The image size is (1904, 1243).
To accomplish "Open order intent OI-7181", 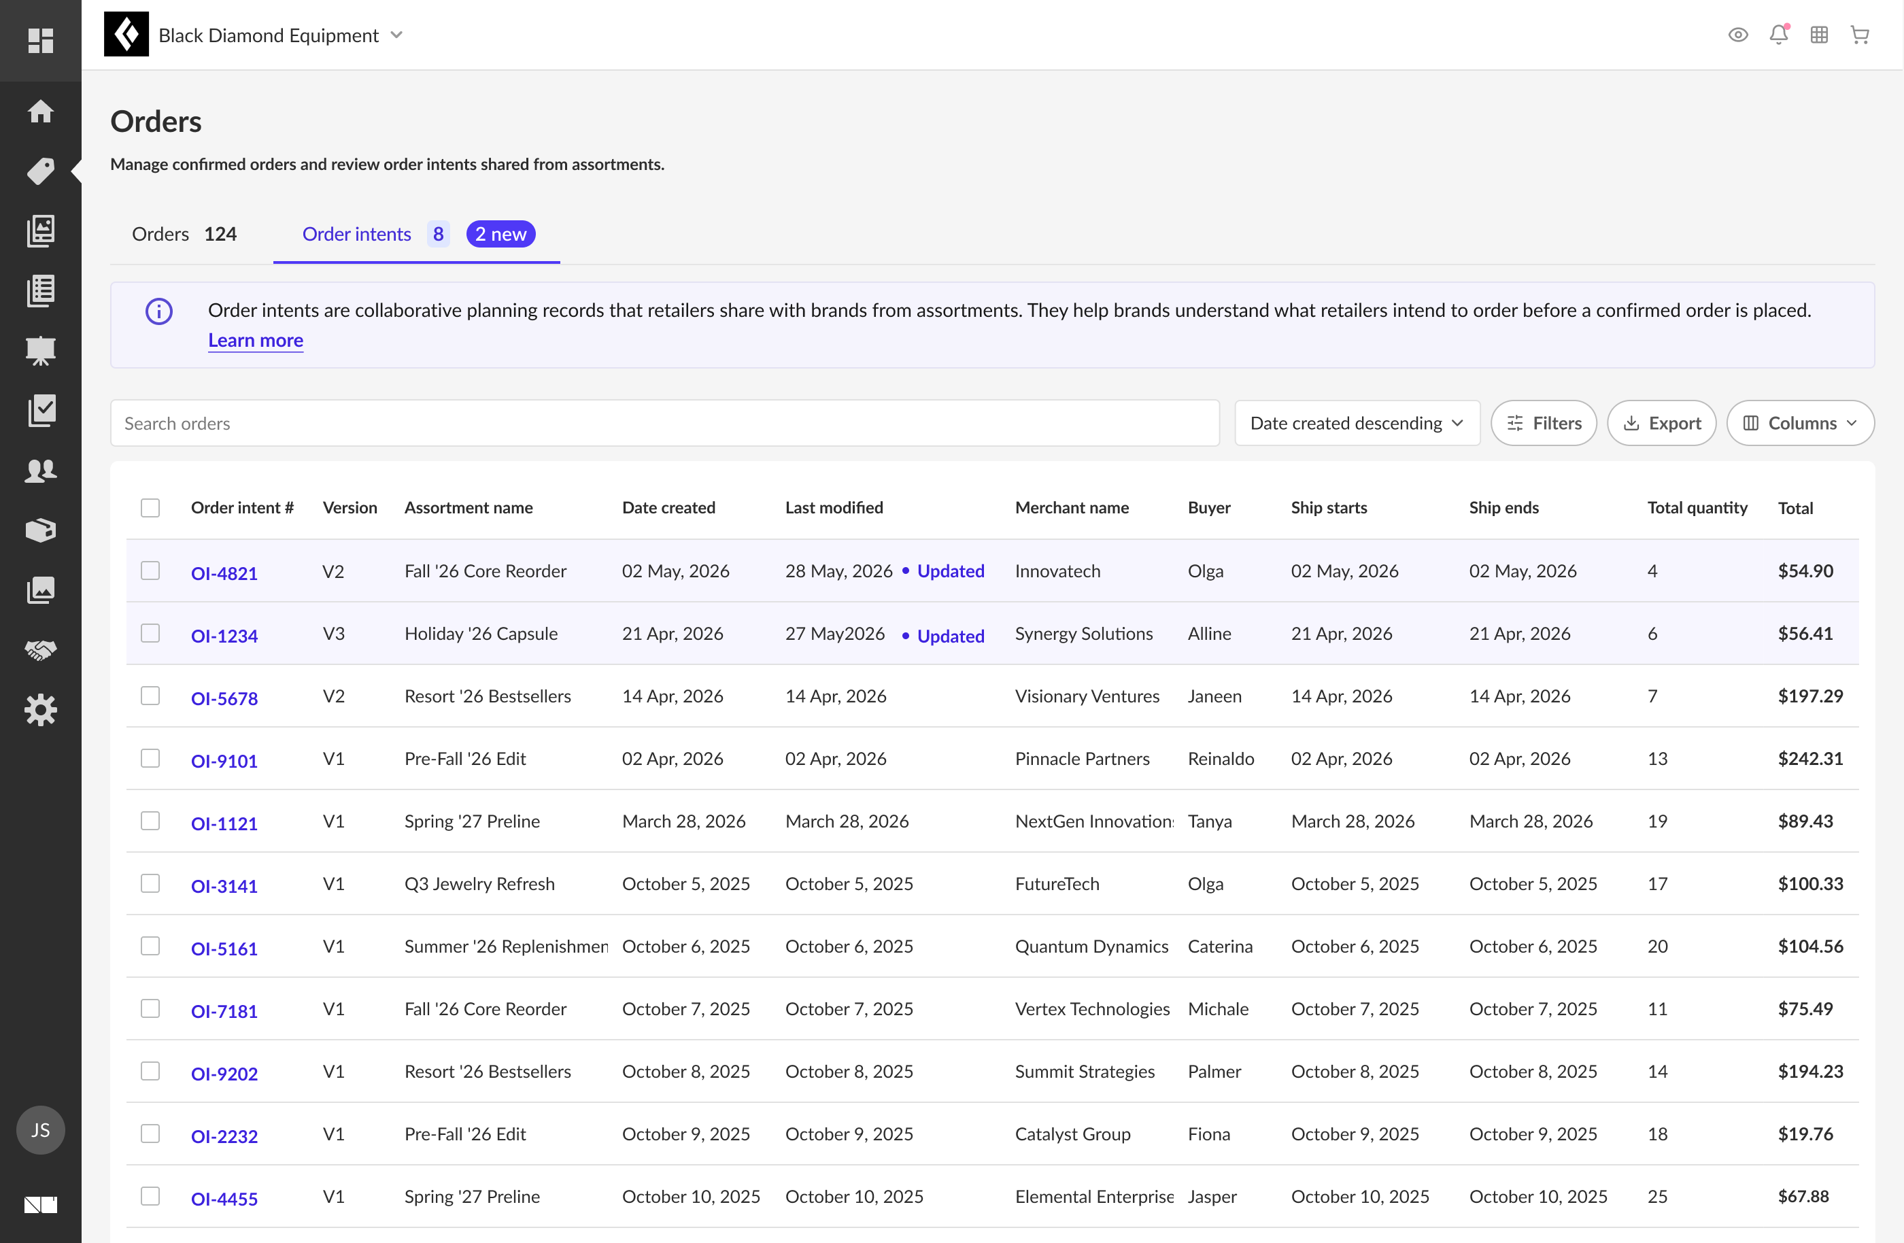I will [x=224, y=1011].
